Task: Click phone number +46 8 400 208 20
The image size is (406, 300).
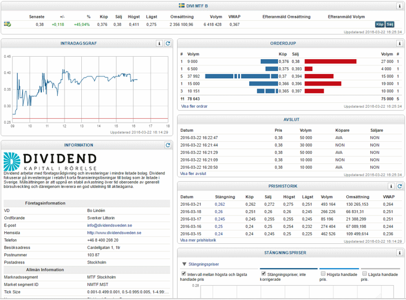Action: pyautogui.click(x=103, y=240)
